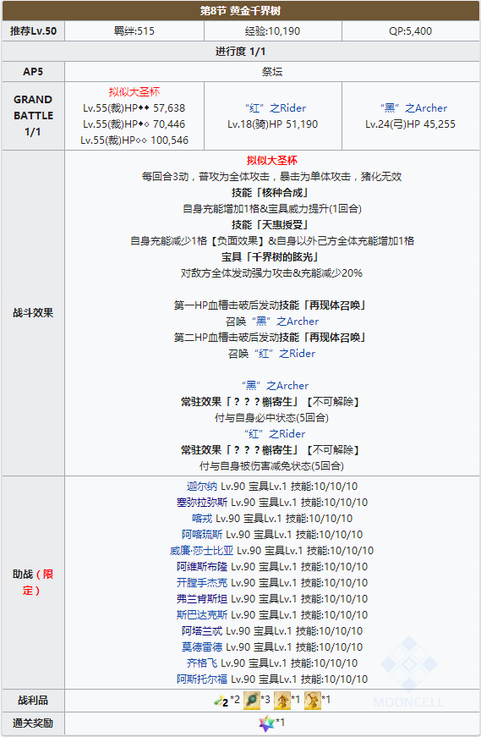Click the first gold statue drop icon
Screen dimensions: 481x737
click(x=281, y=701)
